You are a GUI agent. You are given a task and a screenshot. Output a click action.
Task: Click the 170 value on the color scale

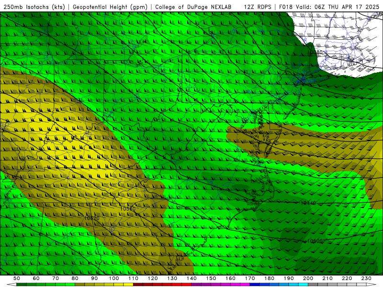250,278
